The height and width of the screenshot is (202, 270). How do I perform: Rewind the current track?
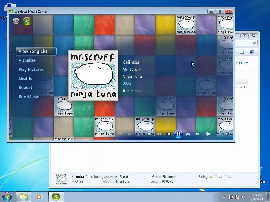click(x=159, y=134)
